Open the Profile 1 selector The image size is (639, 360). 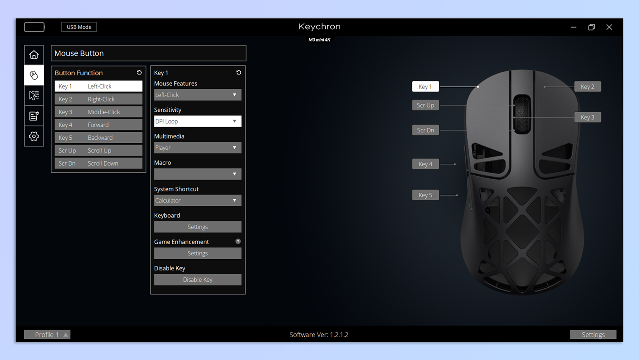coord(47,335)
